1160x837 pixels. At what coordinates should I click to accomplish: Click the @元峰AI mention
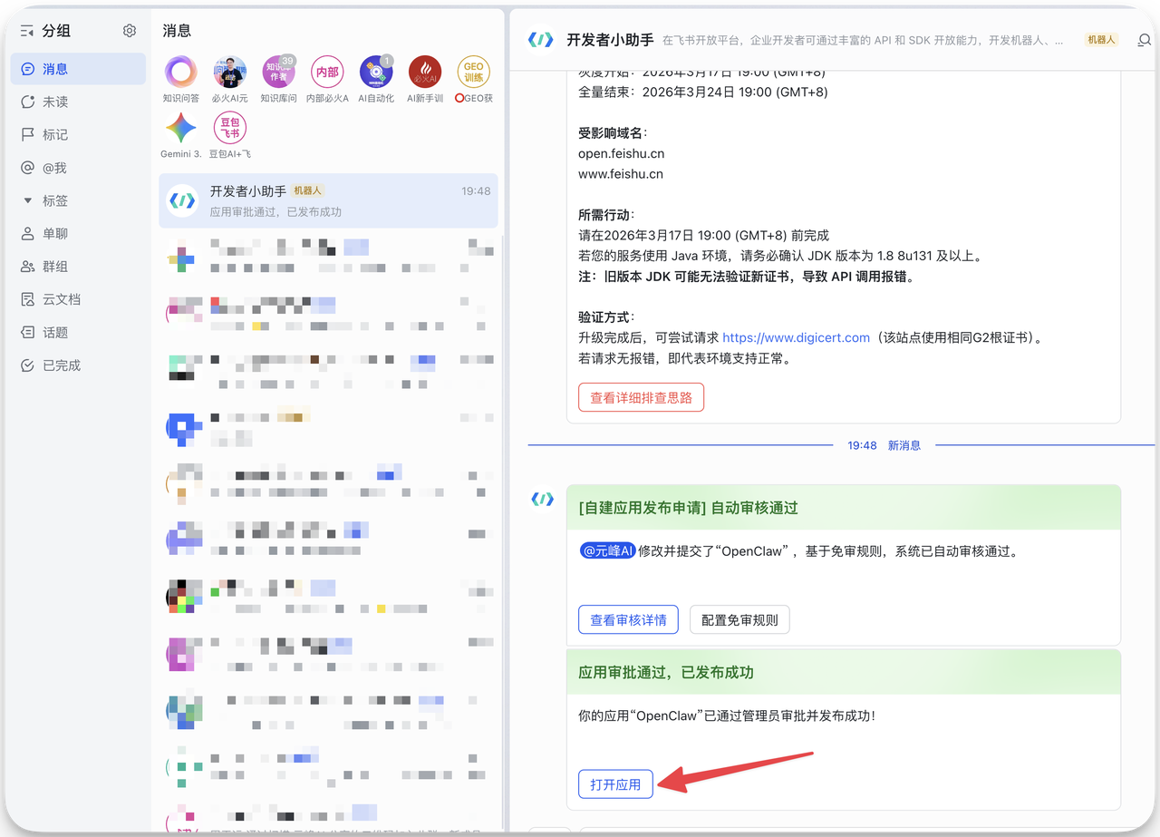tap(607, 550)
